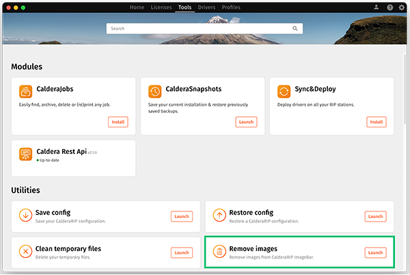This screenshot has height=275, width=410.
Task: Click the Caldera Rest Api title
Action: coord(61,151)
